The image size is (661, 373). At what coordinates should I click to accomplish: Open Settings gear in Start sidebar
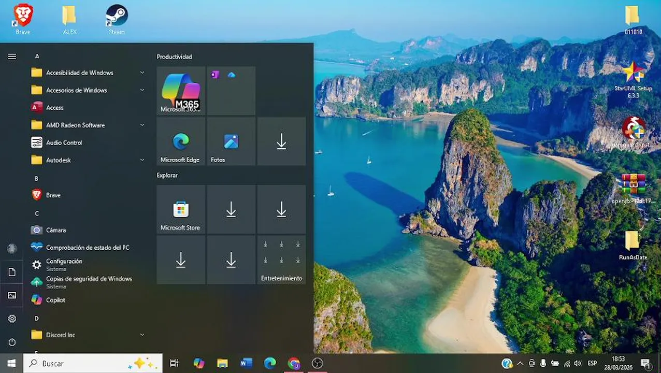[x=12, y=319]
